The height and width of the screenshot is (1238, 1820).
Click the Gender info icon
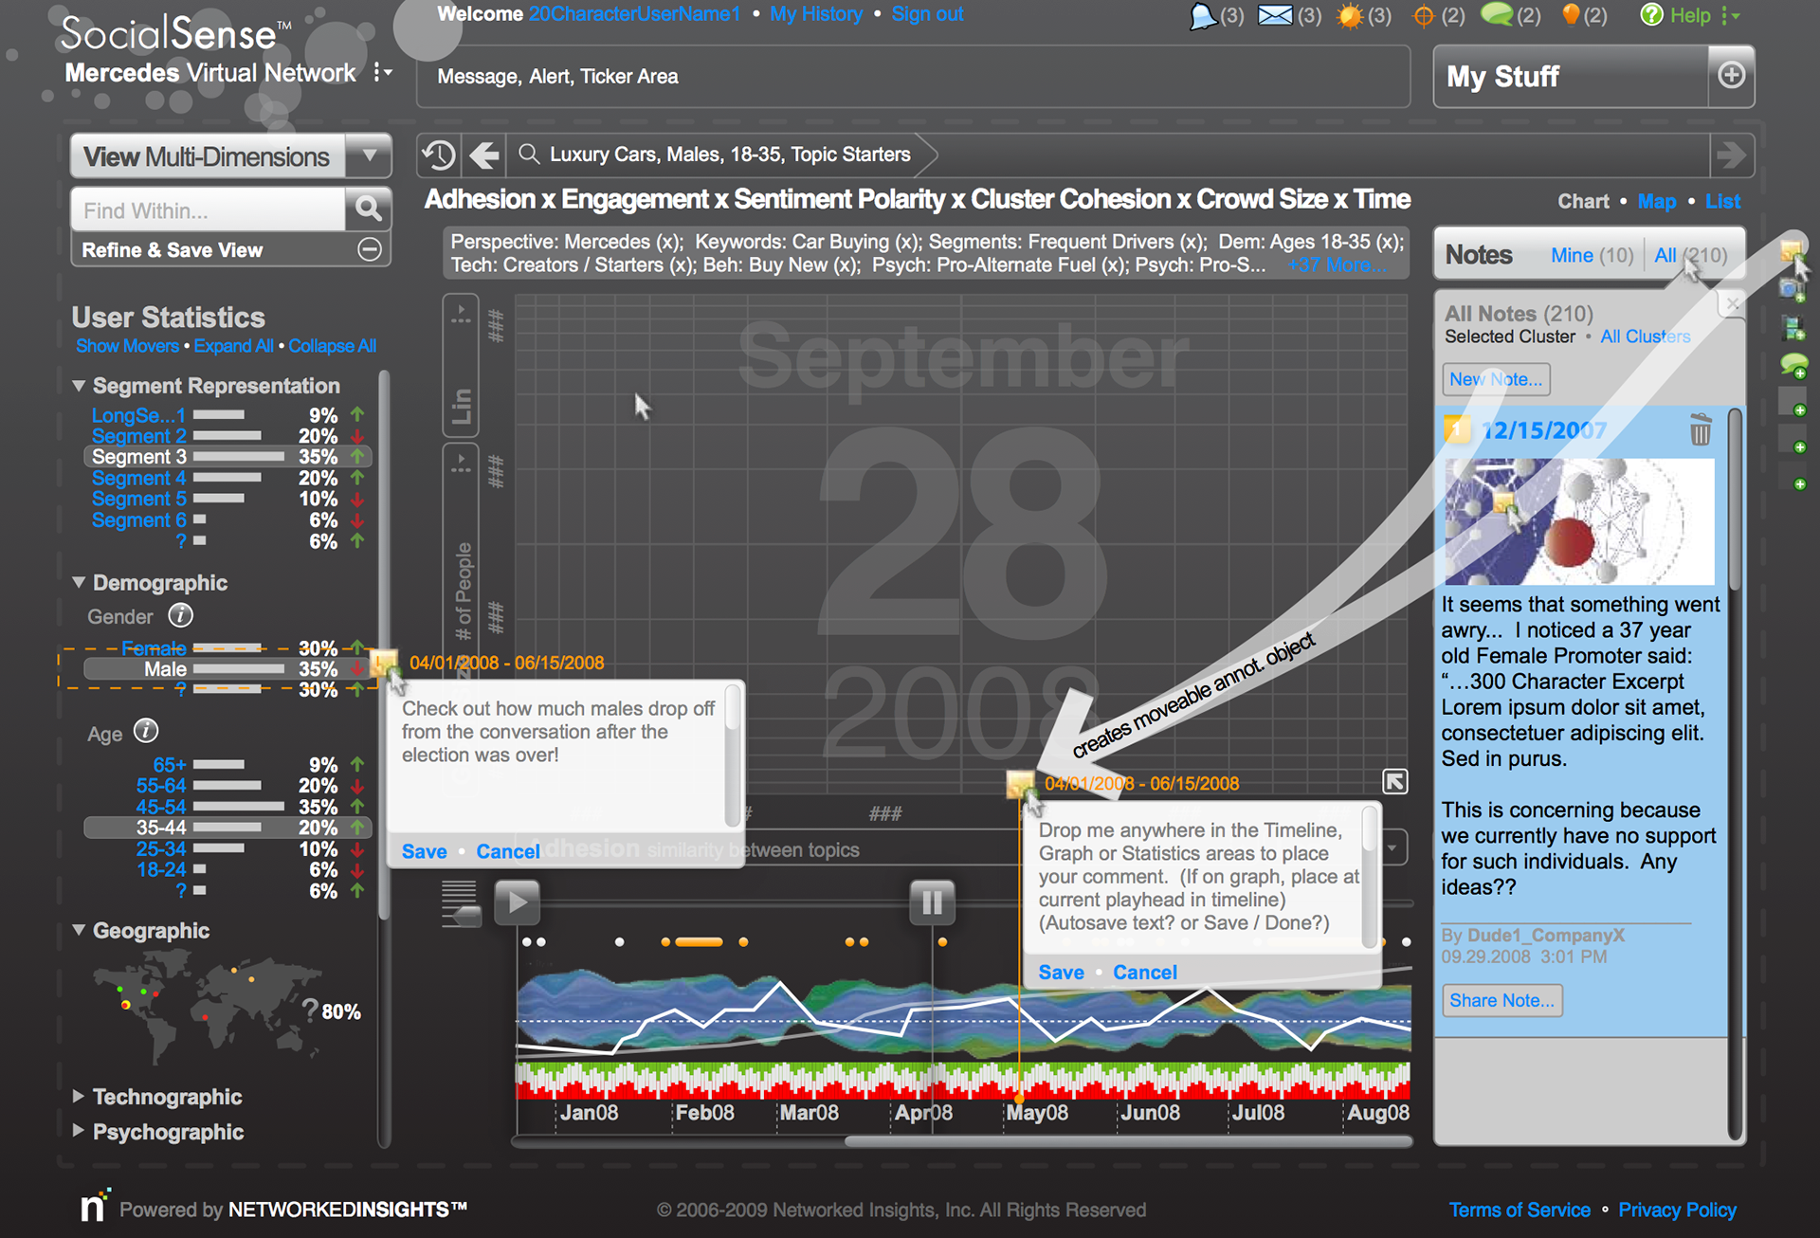(180, 616)
